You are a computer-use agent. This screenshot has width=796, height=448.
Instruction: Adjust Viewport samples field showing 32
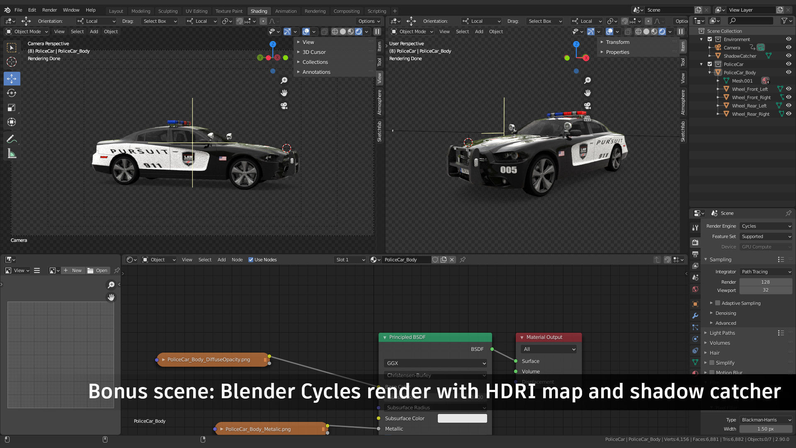tap(766, 290)
